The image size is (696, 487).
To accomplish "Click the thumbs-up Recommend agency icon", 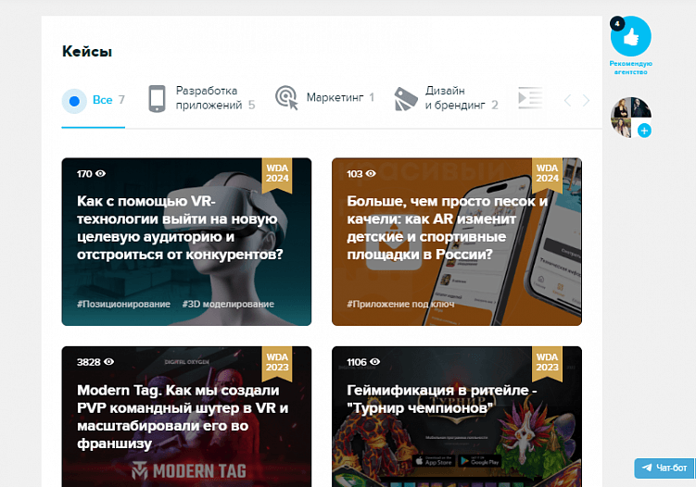I will [x=631, y=36].
